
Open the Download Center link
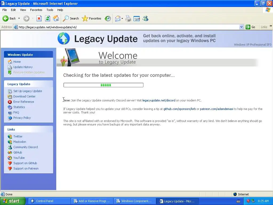tap(24, 96)
